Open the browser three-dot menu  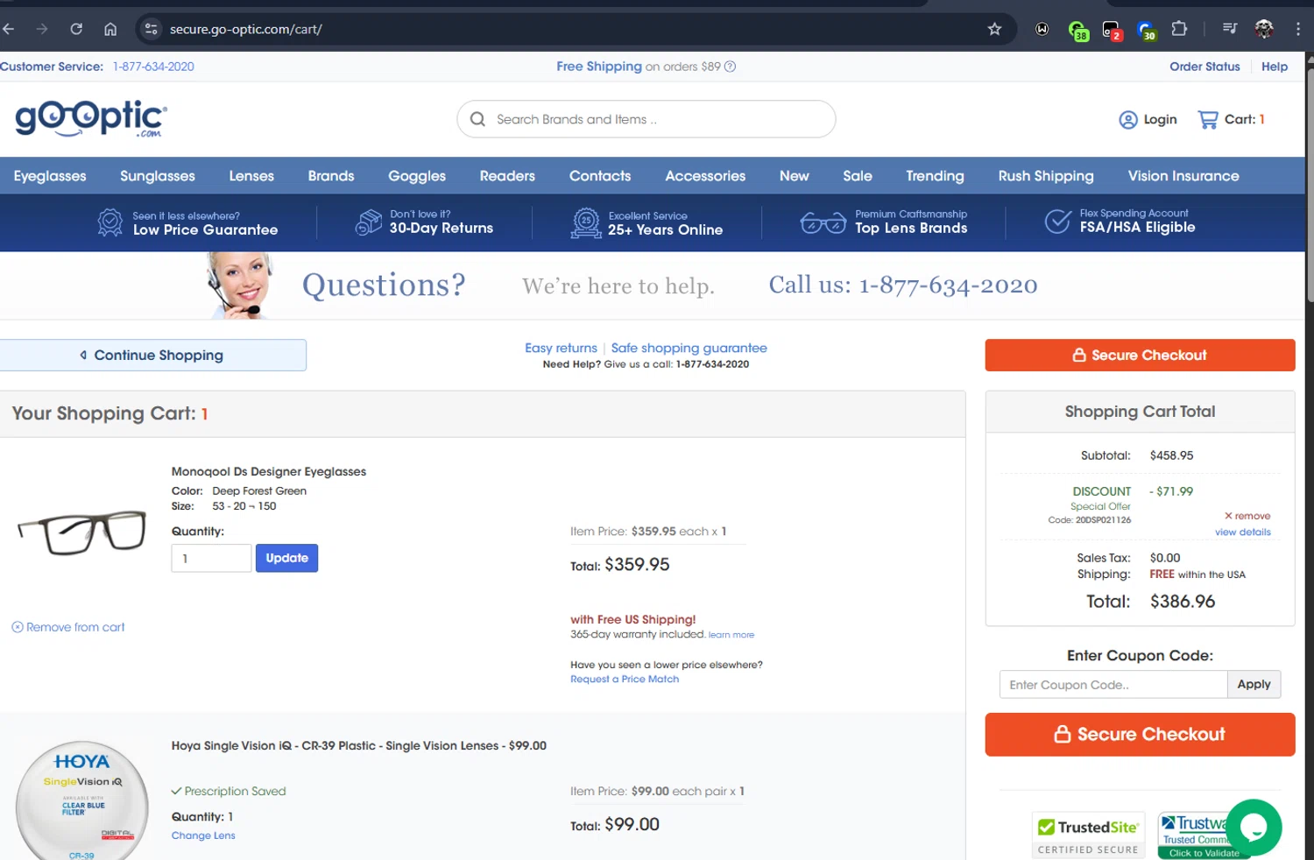coord(1298,29)
